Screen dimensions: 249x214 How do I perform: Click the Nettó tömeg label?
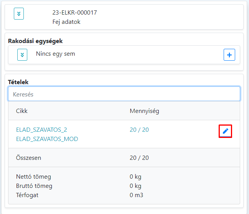[x=33, y=177]
